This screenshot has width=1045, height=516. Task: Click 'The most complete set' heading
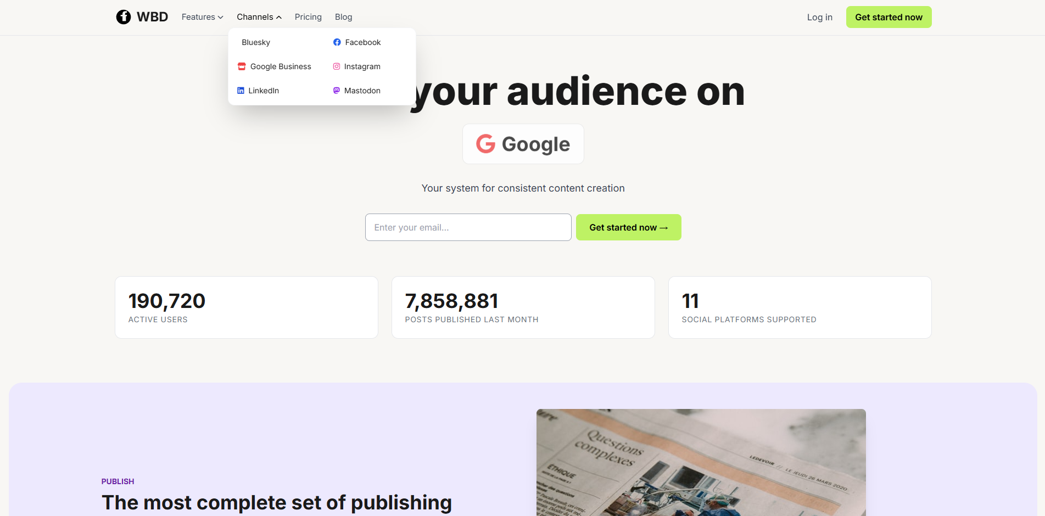[x=277, y=502]
